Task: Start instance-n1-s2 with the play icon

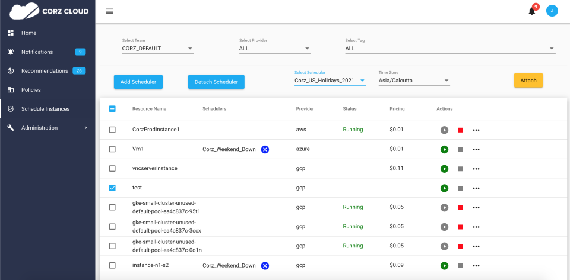Action: [444, 265]
